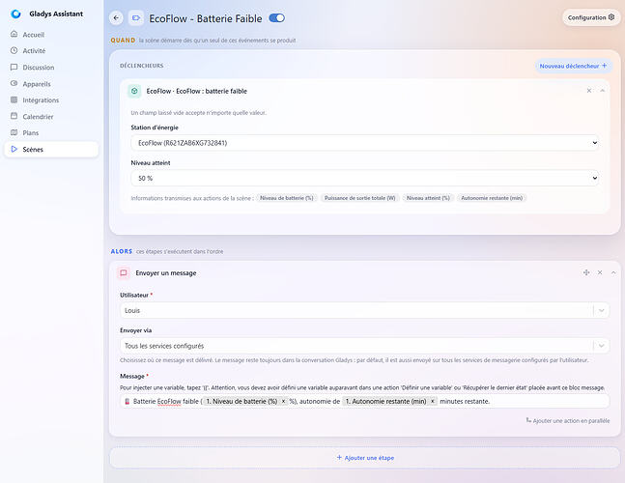Open the Utilisateur dropdown showing Louis
Image resolution: width=625 pixels, height=483 pixels.
(x=365, y=310)
